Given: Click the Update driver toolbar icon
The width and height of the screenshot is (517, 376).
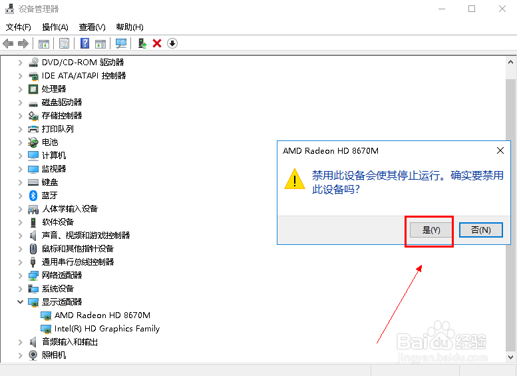Looking at the screenshot, I should pyautogui.click(x=142, y=43).
